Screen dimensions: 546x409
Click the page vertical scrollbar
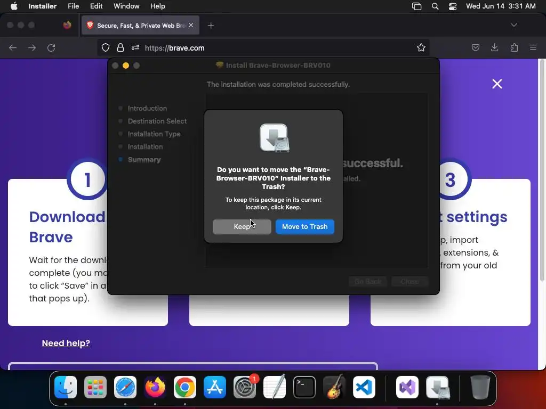click(542, 170)
